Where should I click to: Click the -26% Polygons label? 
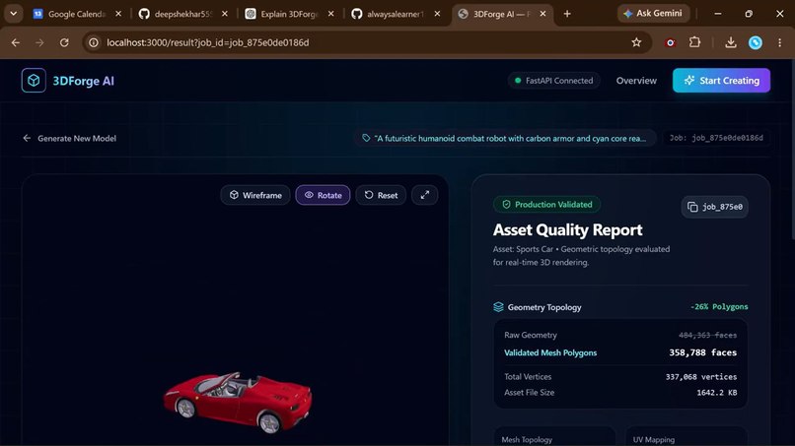[x=719, y=307]
